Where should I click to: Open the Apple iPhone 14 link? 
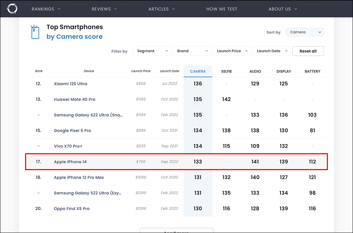pyautogui.click(x=70, y=162)
